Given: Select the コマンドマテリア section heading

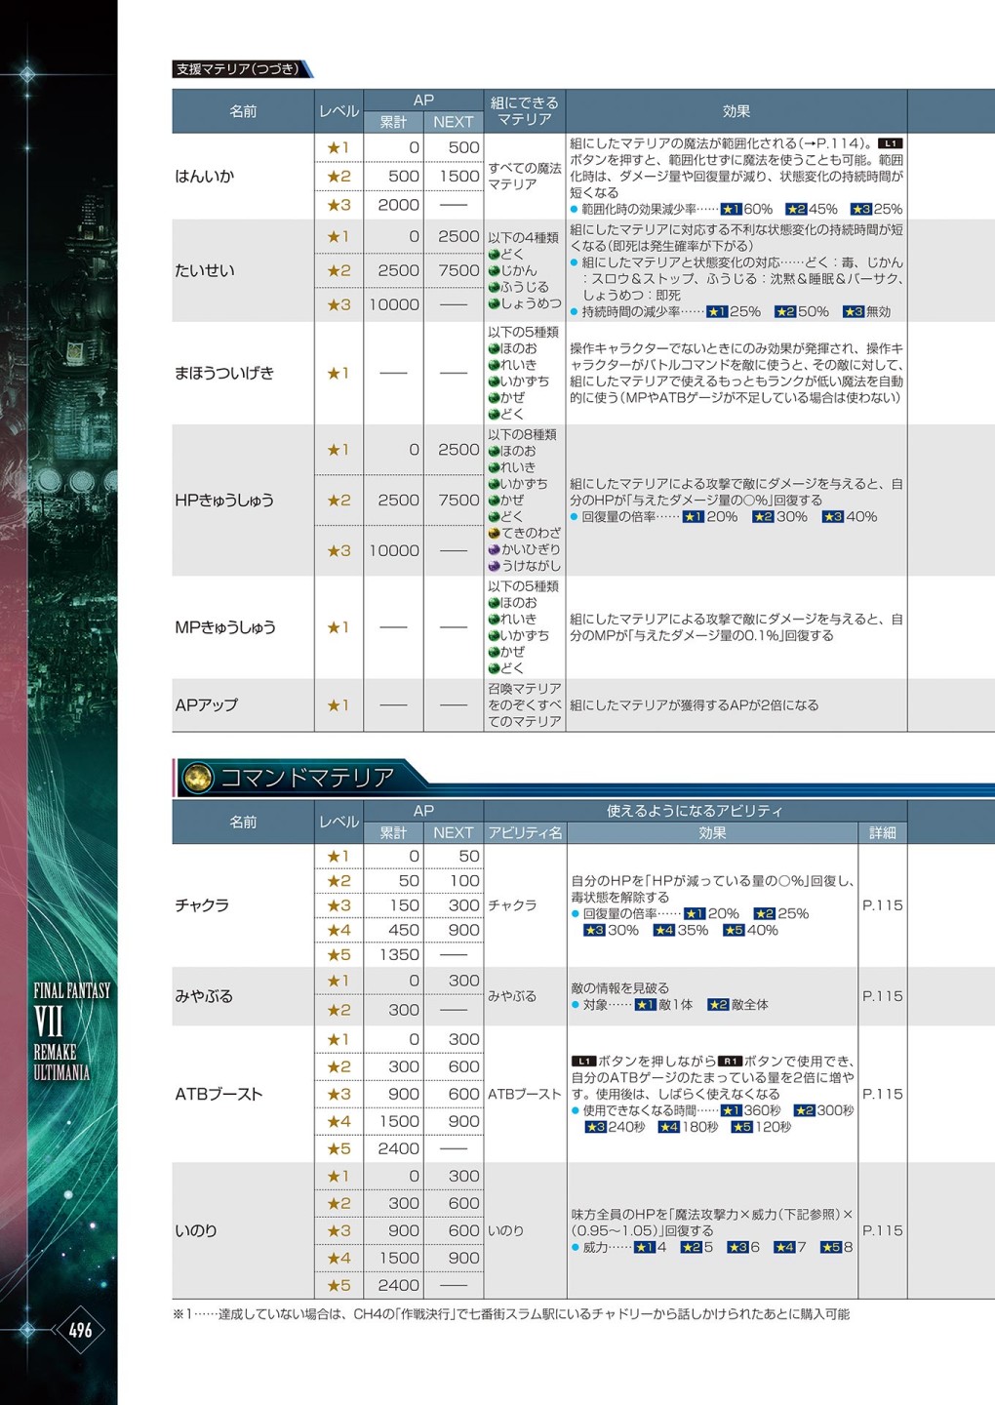Looking at the screenshot, I should pos(306,778).
